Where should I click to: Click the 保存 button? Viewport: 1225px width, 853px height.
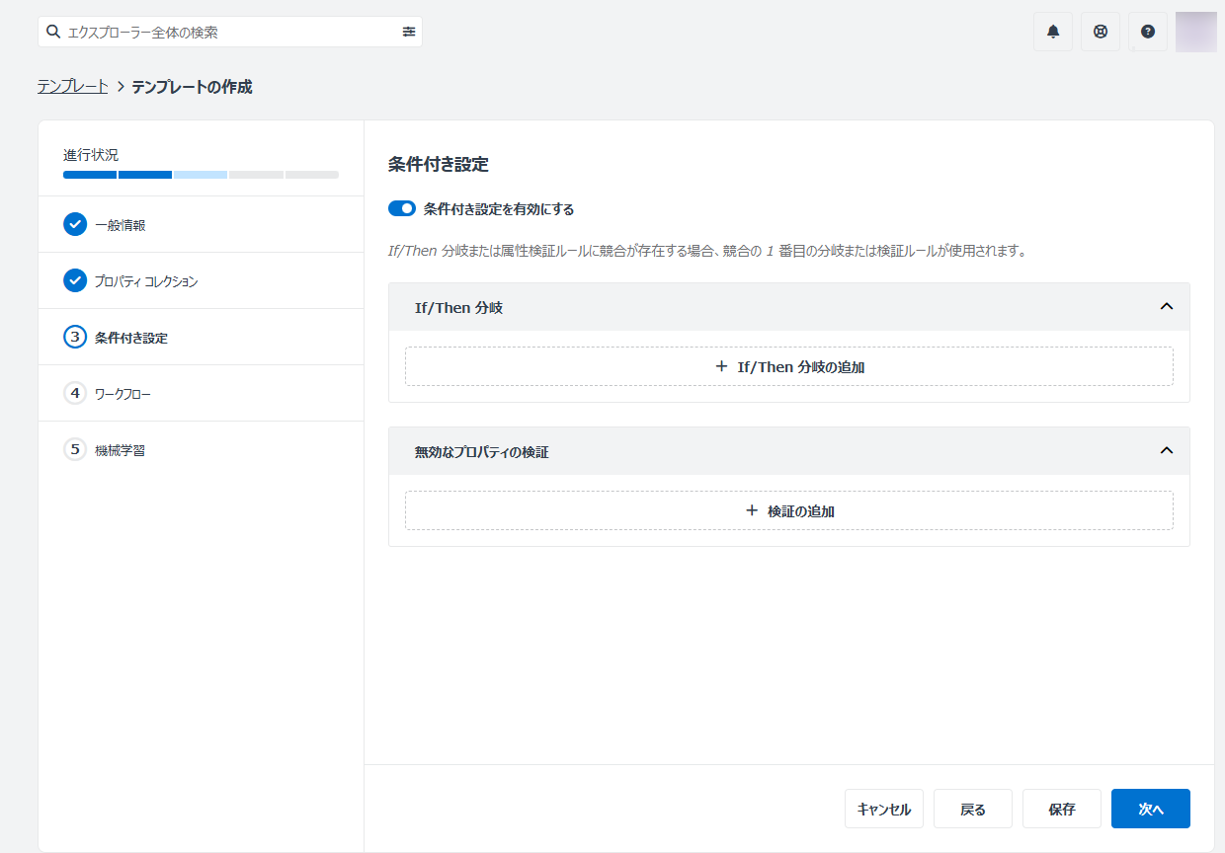click(x=1062, y=809)
